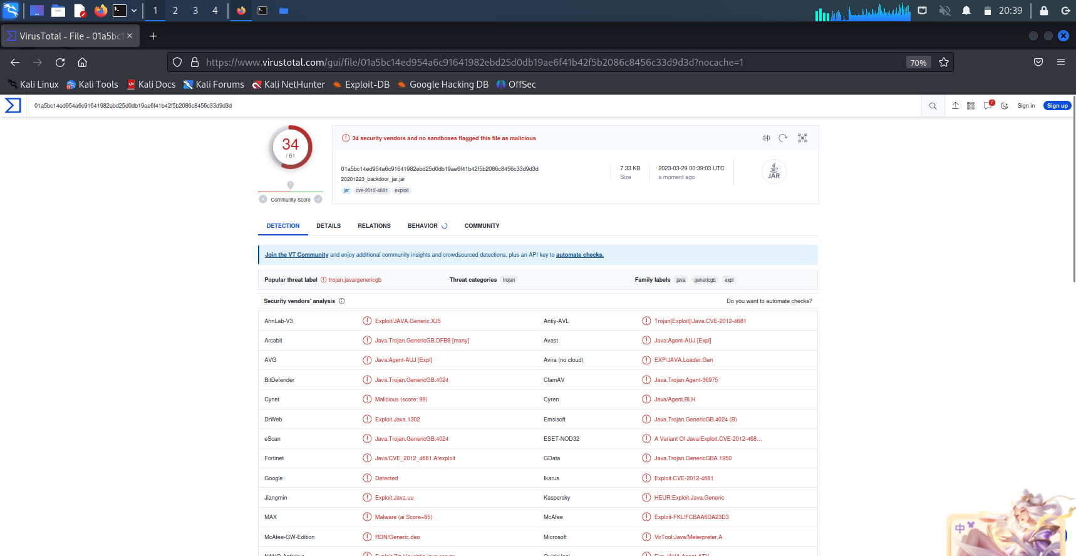Click the Join the VT Community link
The image size is (1076, 556).
296,255
